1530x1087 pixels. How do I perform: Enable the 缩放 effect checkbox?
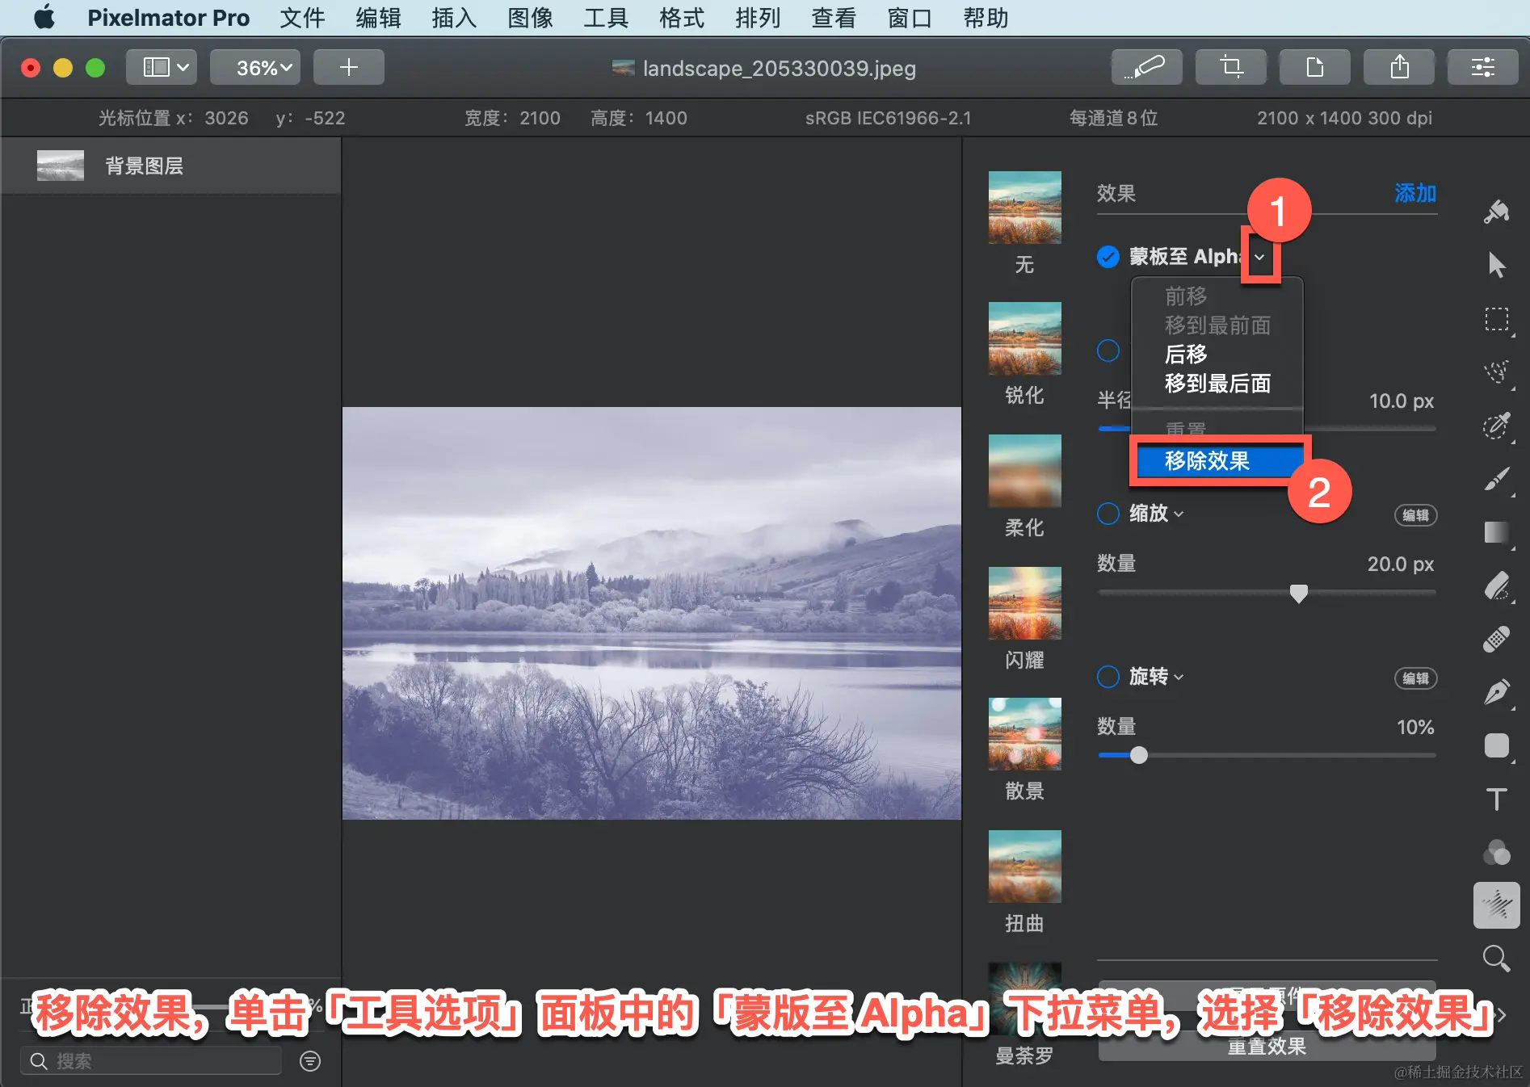[x=1108, y=514]
